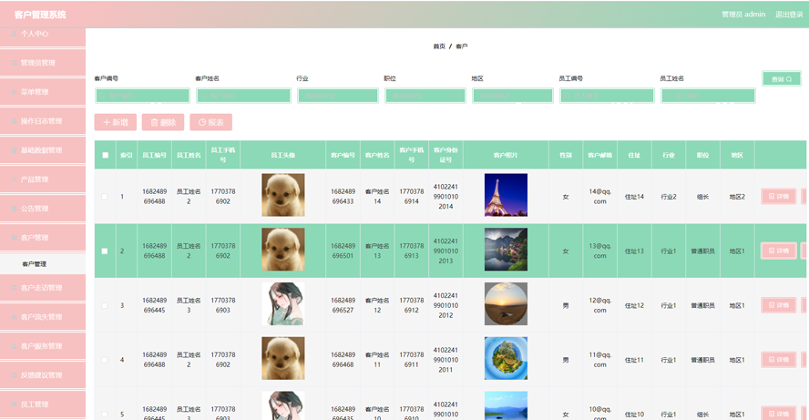Click the 客户邮箱 column header
The width and height of the screenshot is (809, 420).
(x=599, y=155)
